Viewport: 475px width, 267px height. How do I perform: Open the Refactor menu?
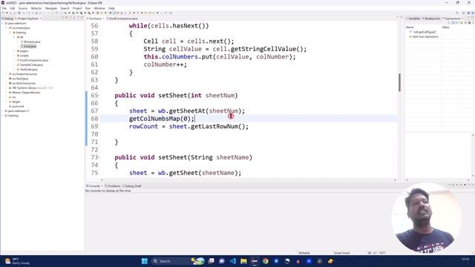point(36,8)
